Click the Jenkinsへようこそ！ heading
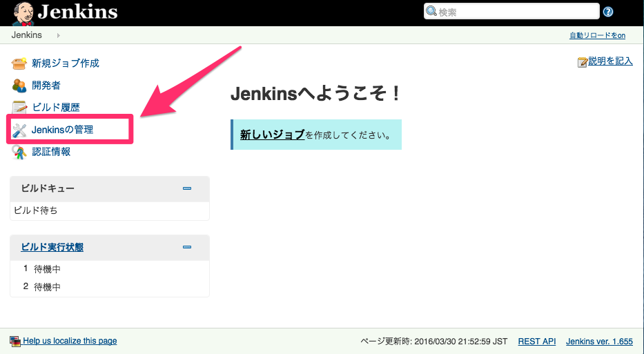The height and width of the screenshot is (354, 644). pyautogui.click(x=316, y=94)
